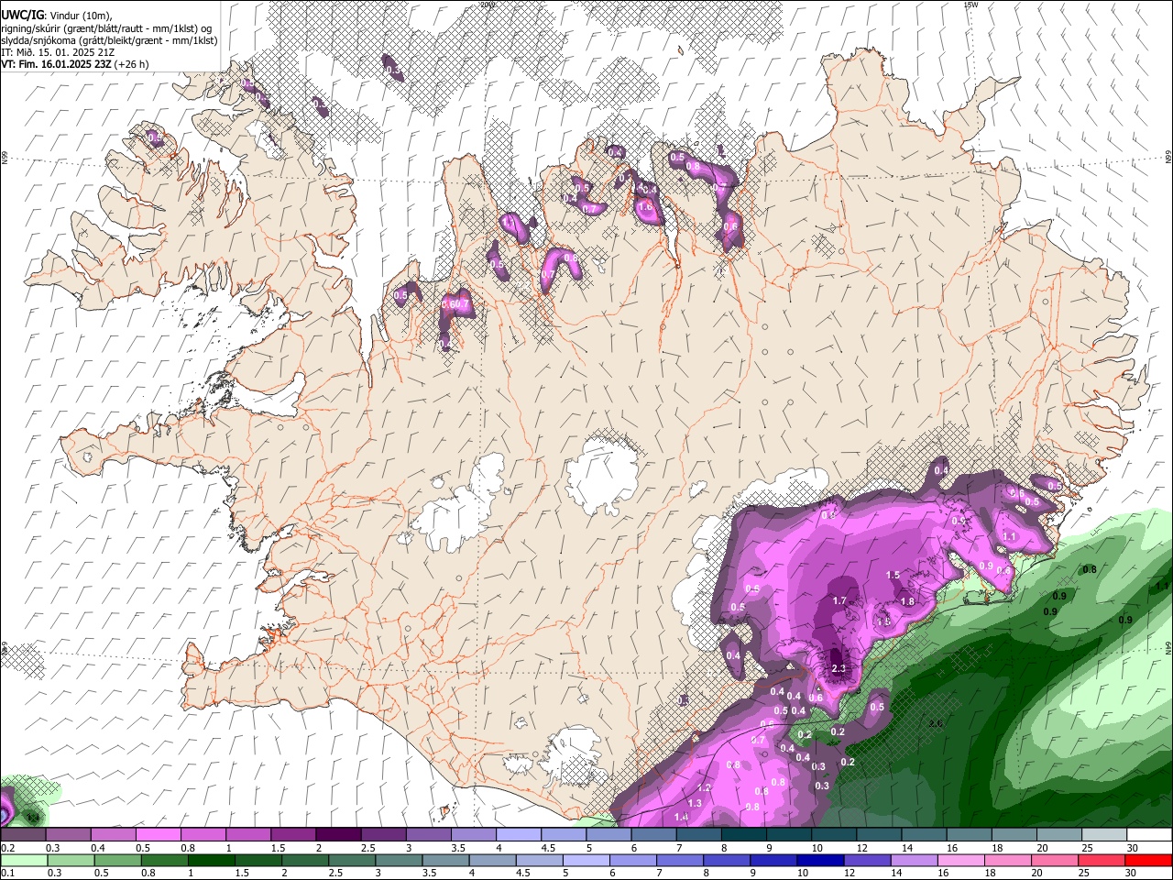Select the bright pink 0.5 snow legend swatch
Image resolution: width=1173 pixels, height=880 pixels.
(158, 834)
